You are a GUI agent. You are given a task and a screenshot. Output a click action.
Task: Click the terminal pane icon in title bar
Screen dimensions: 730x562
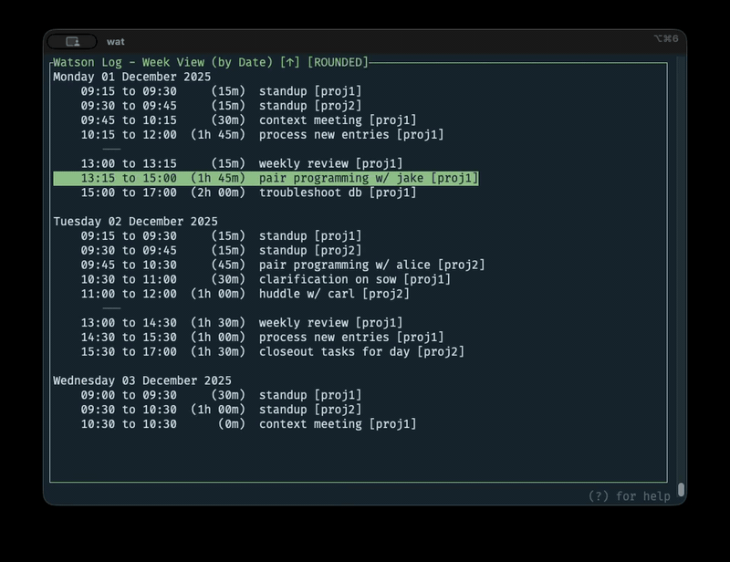click(x=72, y=41)
